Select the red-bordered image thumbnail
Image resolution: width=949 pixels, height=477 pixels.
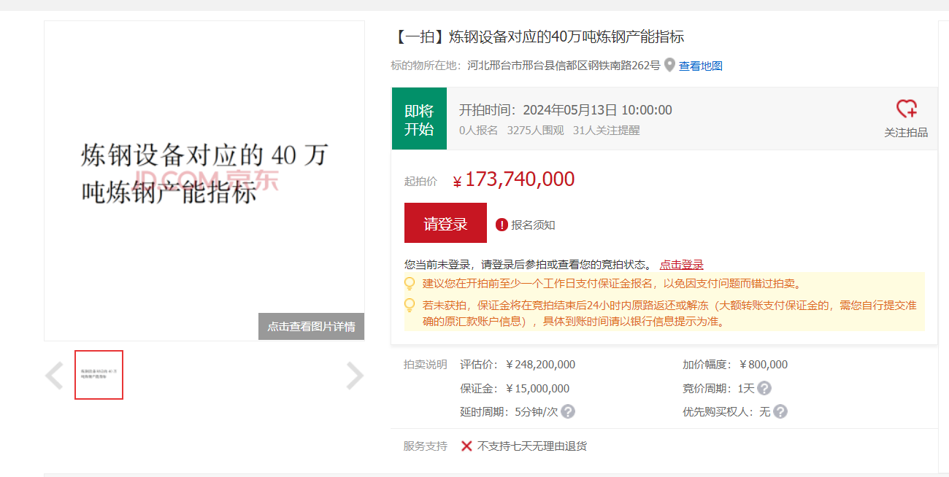(99, 375)
